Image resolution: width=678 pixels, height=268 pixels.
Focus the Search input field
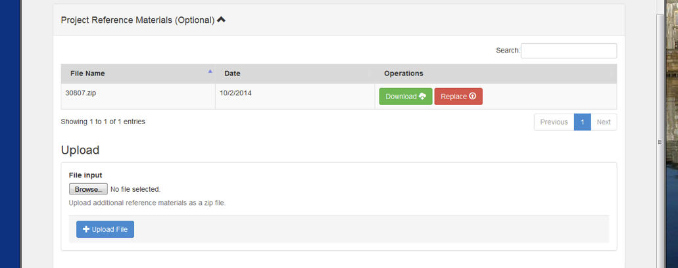(568, 51)
